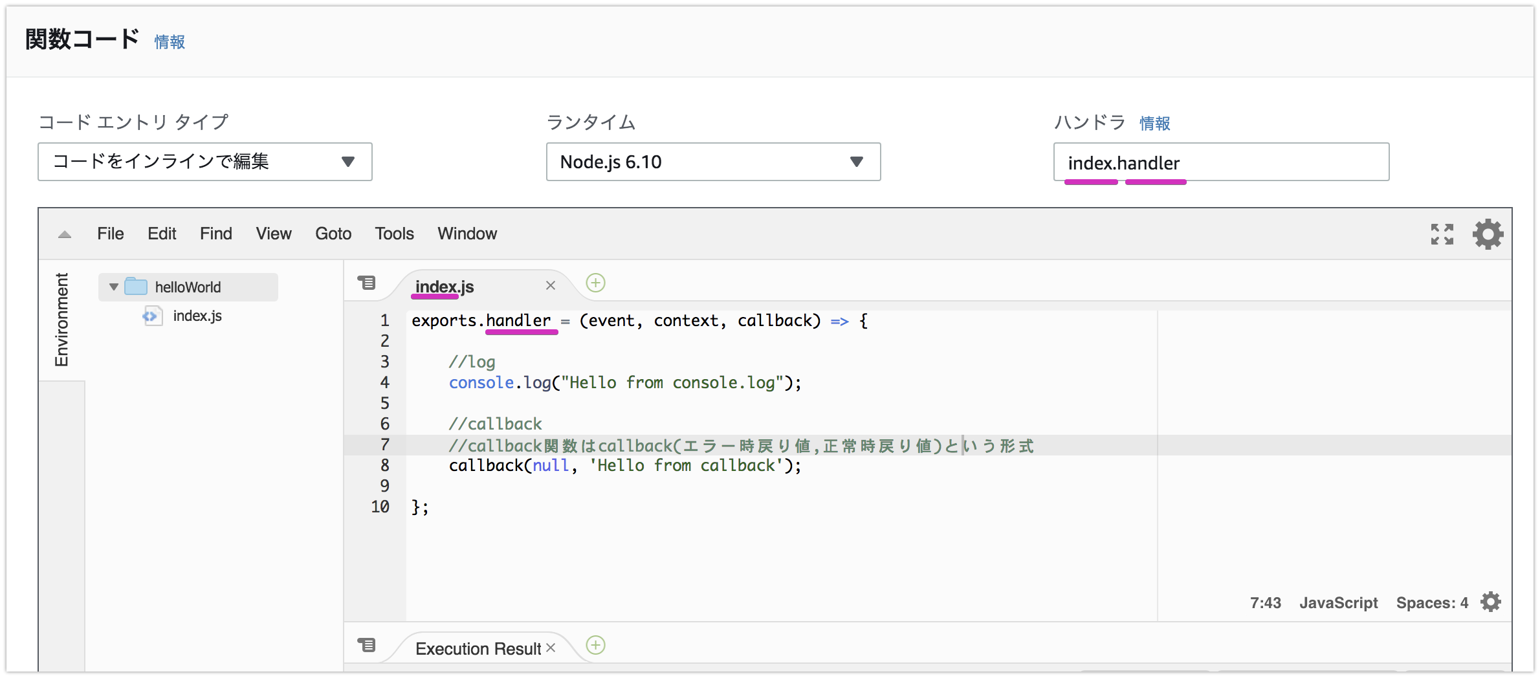This screenshot has height=678, width=1540.
Task: Click the index.js file icon in the tree
Action: pos(153,316)
